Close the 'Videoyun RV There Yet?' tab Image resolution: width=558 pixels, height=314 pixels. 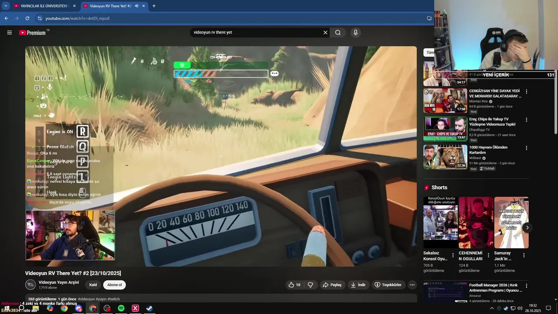coord(143,6)
